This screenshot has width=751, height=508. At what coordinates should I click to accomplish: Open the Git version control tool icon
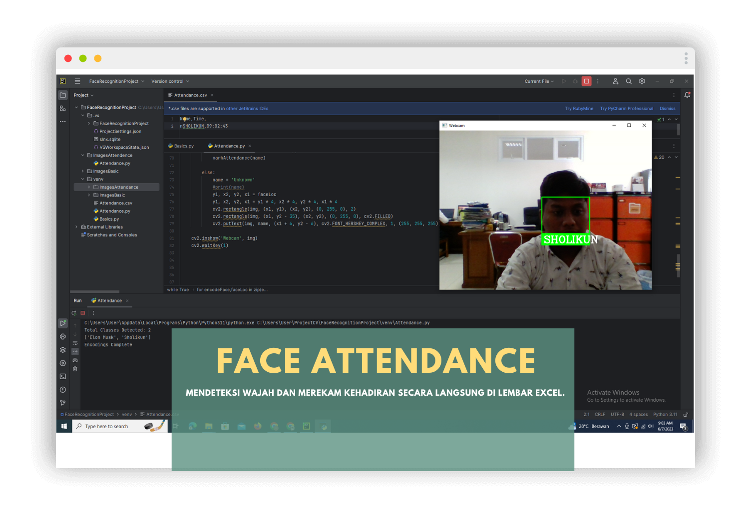[63, 403]
